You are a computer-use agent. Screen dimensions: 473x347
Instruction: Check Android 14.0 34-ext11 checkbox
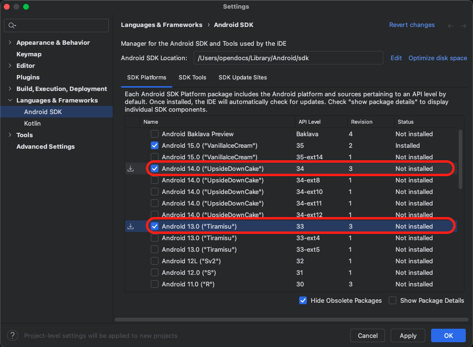[x=155, y=203]
